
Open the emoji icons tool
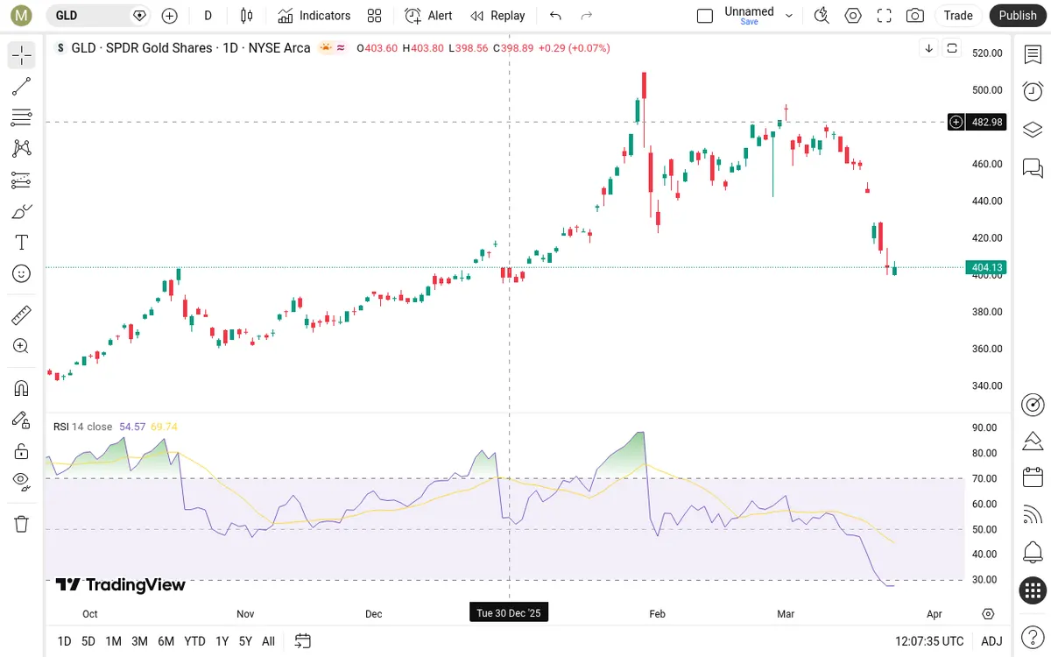pos(22,273)
